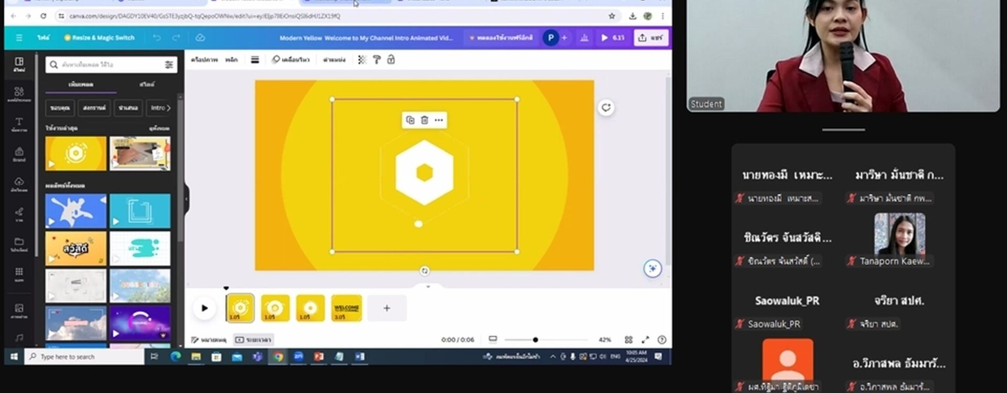This screenshot has height=393, width=1007.
Task: Open the Position toolbar option
Action: pos(334,60)
